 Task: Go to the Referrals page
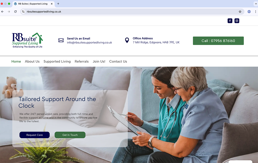(82, 61)
